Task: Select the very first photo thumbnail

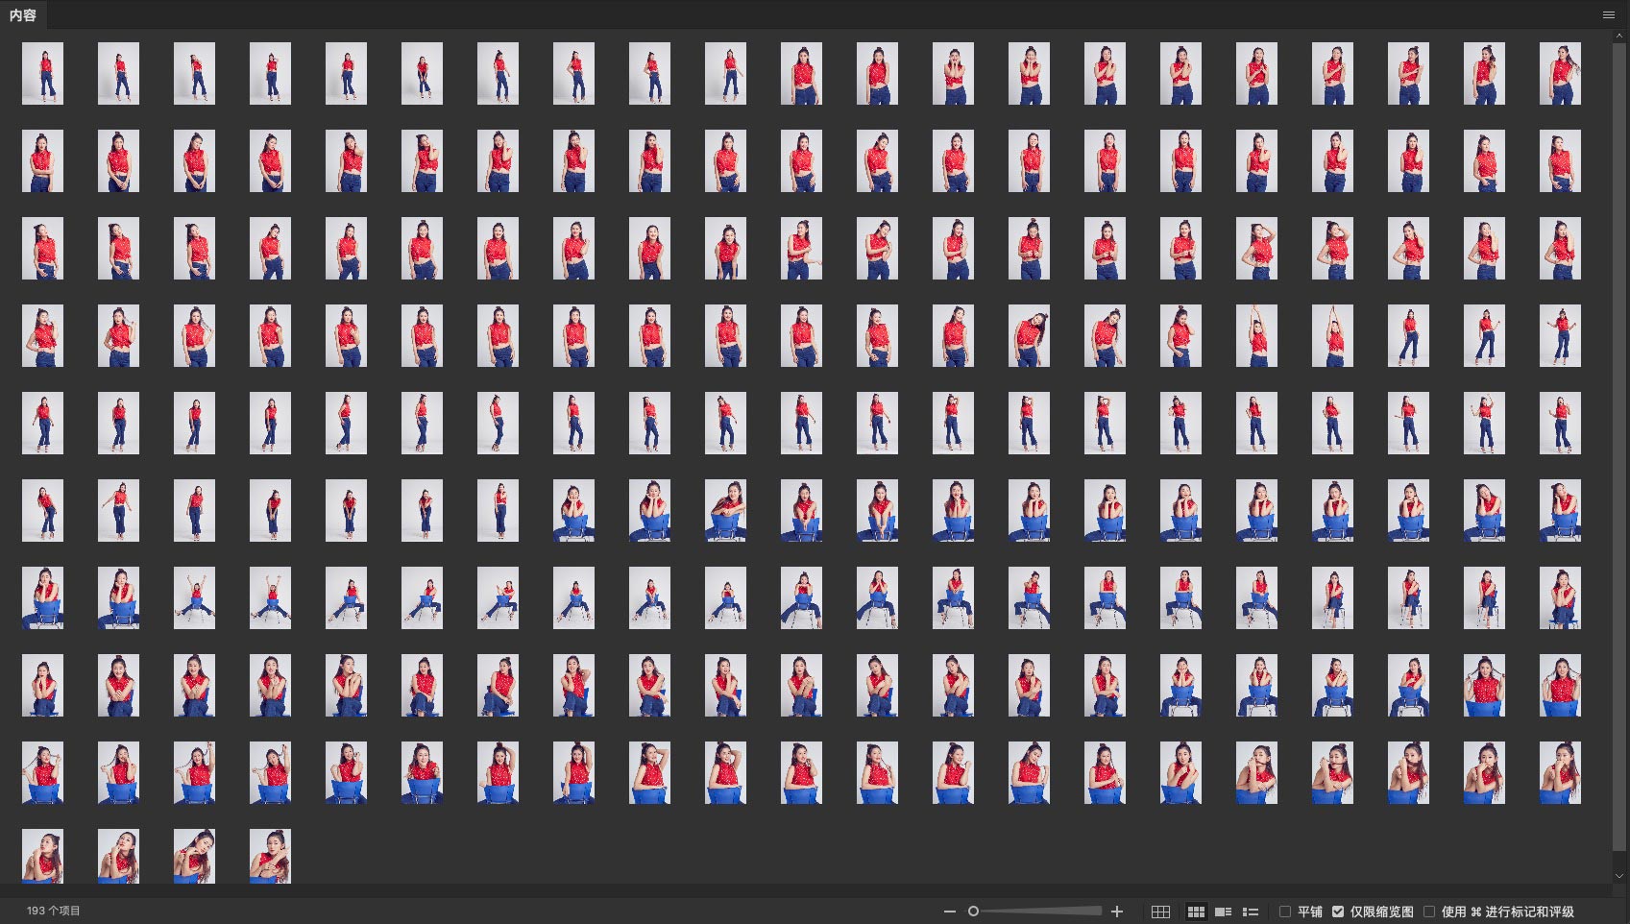Action: [42, 73]
